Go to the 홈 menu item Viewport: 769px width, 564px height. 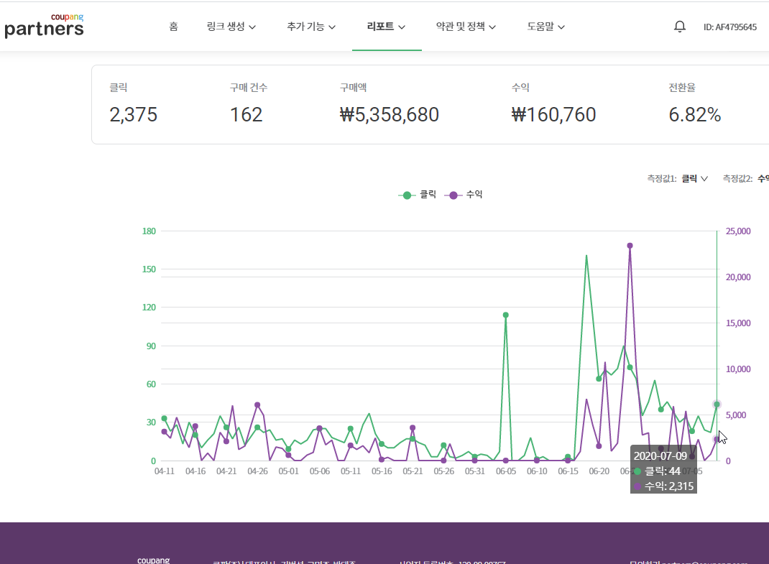coord(173,27)
